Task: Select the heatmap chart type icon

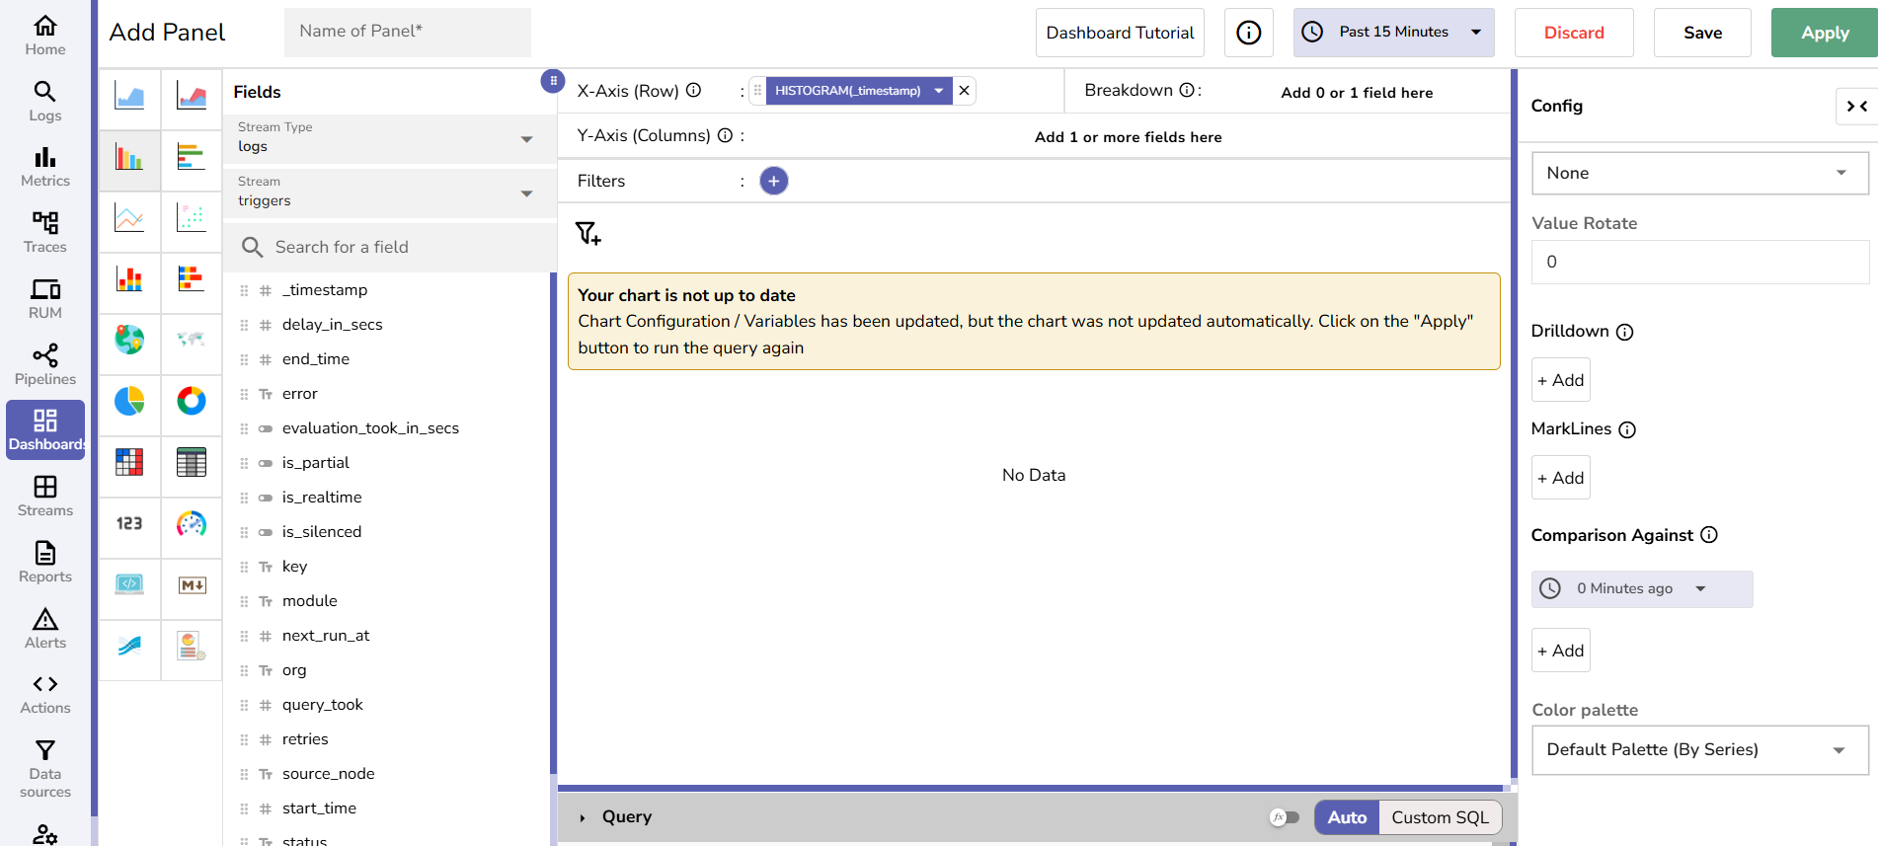Action: coord(129,462)
